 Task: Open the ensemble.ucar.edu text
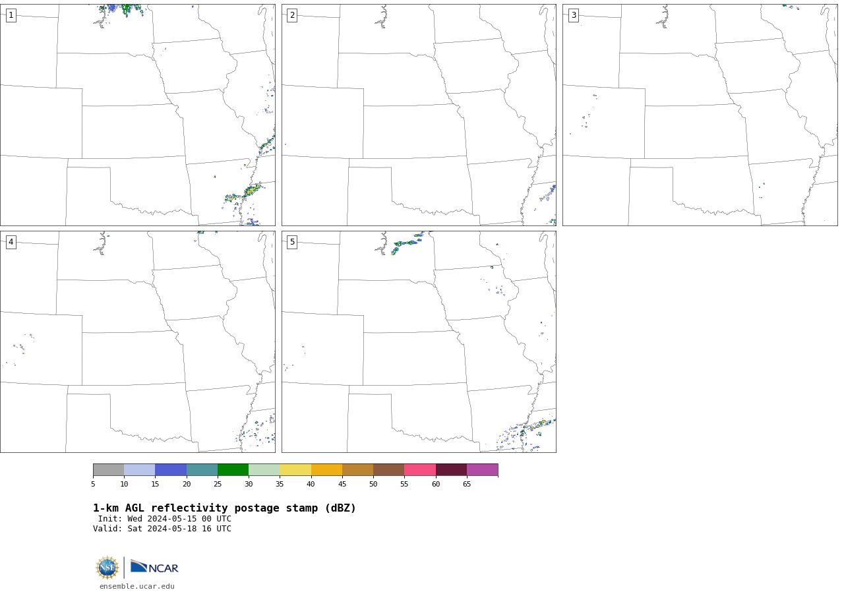pyautogui.click(x=137, y=587)
